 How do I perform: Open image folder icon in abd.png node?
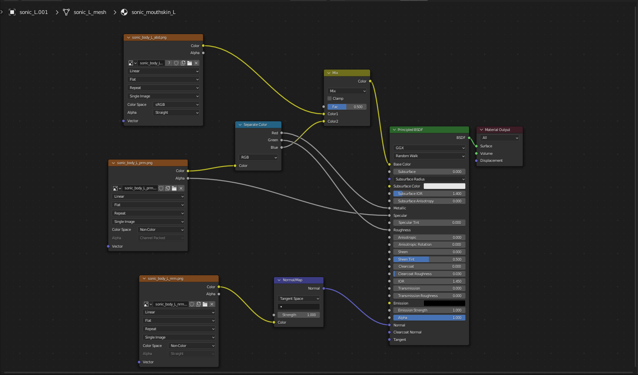point(190,63)
